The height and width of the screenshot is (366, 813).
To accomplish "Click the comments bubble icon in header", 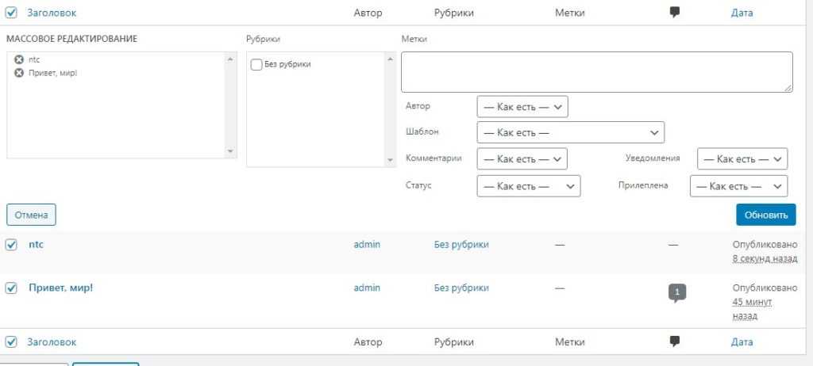I will click(x=675, y=13).
